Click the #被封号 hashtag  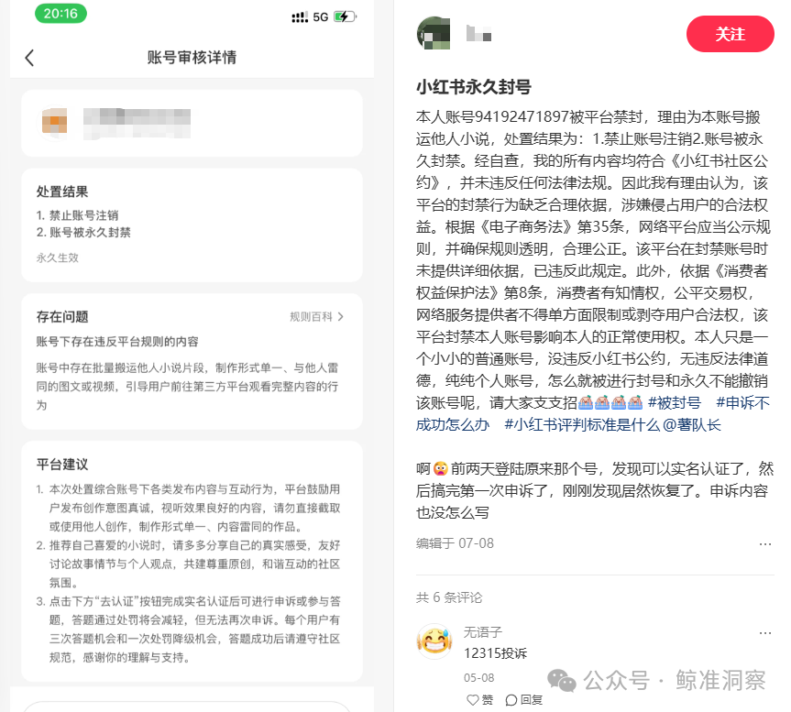click(x=675, y=402)
